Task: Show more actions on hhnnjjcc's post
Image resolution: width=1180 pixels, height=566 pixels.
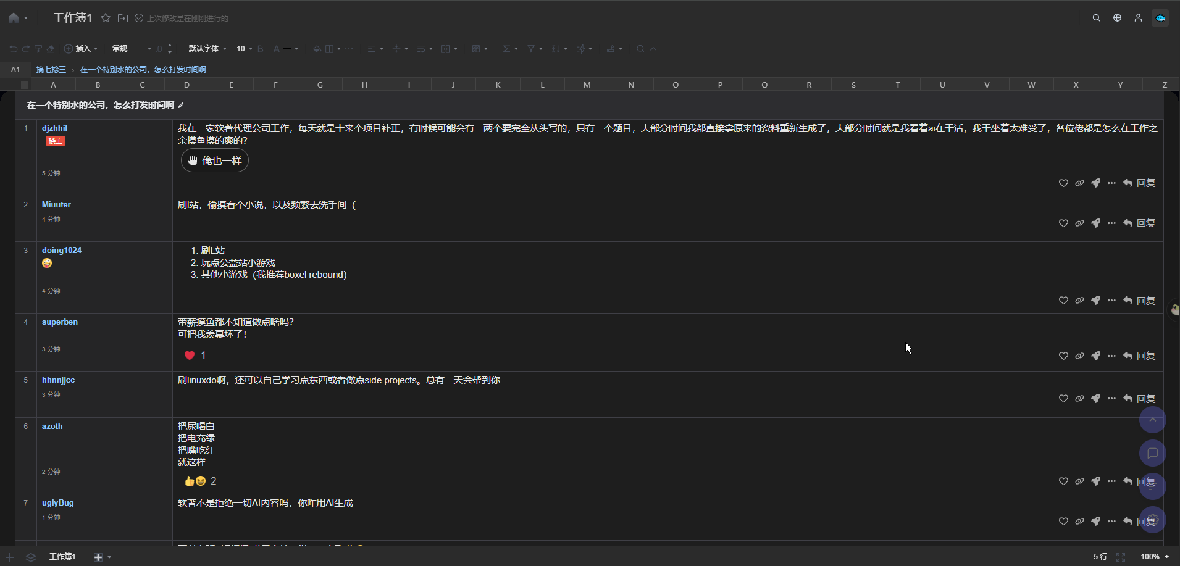Action: (1111, 399)
